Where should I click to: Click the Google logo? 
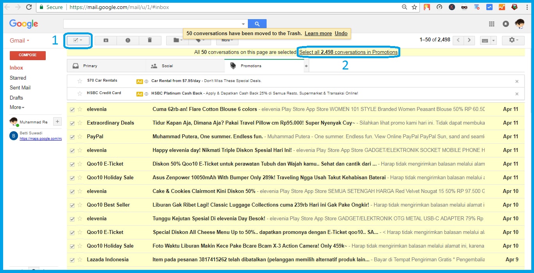tap(23, 24)
